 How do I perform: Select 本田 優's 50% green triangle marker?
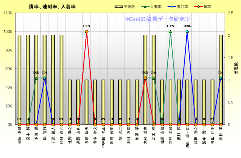36,78
